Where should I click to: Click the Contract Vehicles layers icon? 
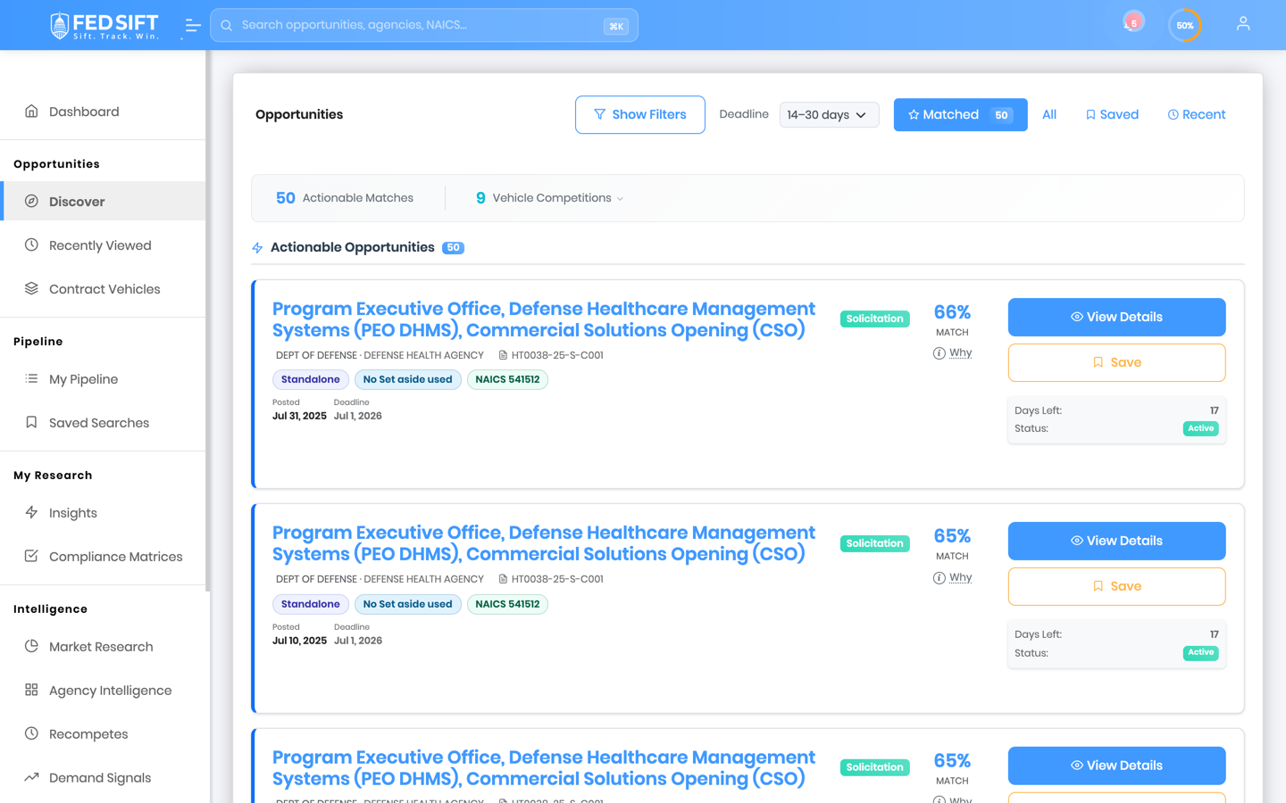coord(31,288)
